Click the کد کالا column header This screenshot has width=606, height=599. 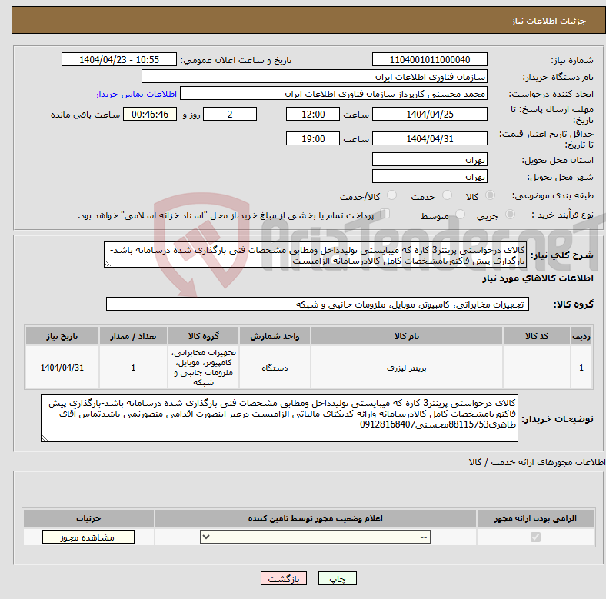click(x=537, y=336)
